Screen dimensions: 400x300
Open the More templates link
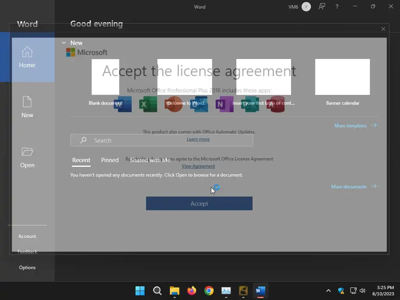click(355, 125)
